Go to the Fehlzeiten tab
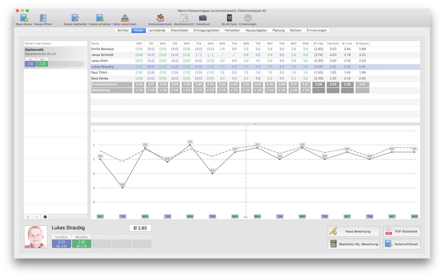444x278 pixels. coord(232,31)
